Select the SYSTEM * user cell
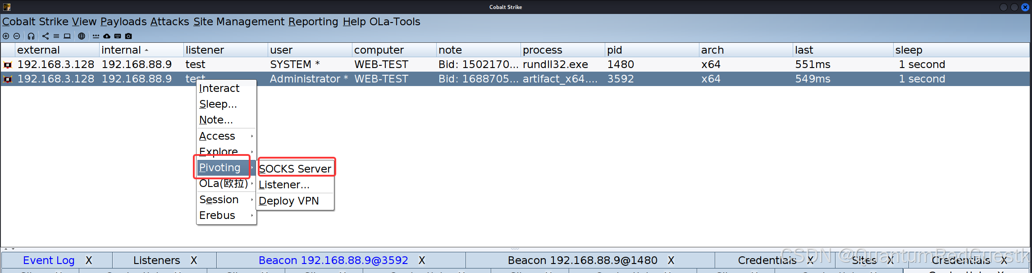 click(x=310, y=64)
